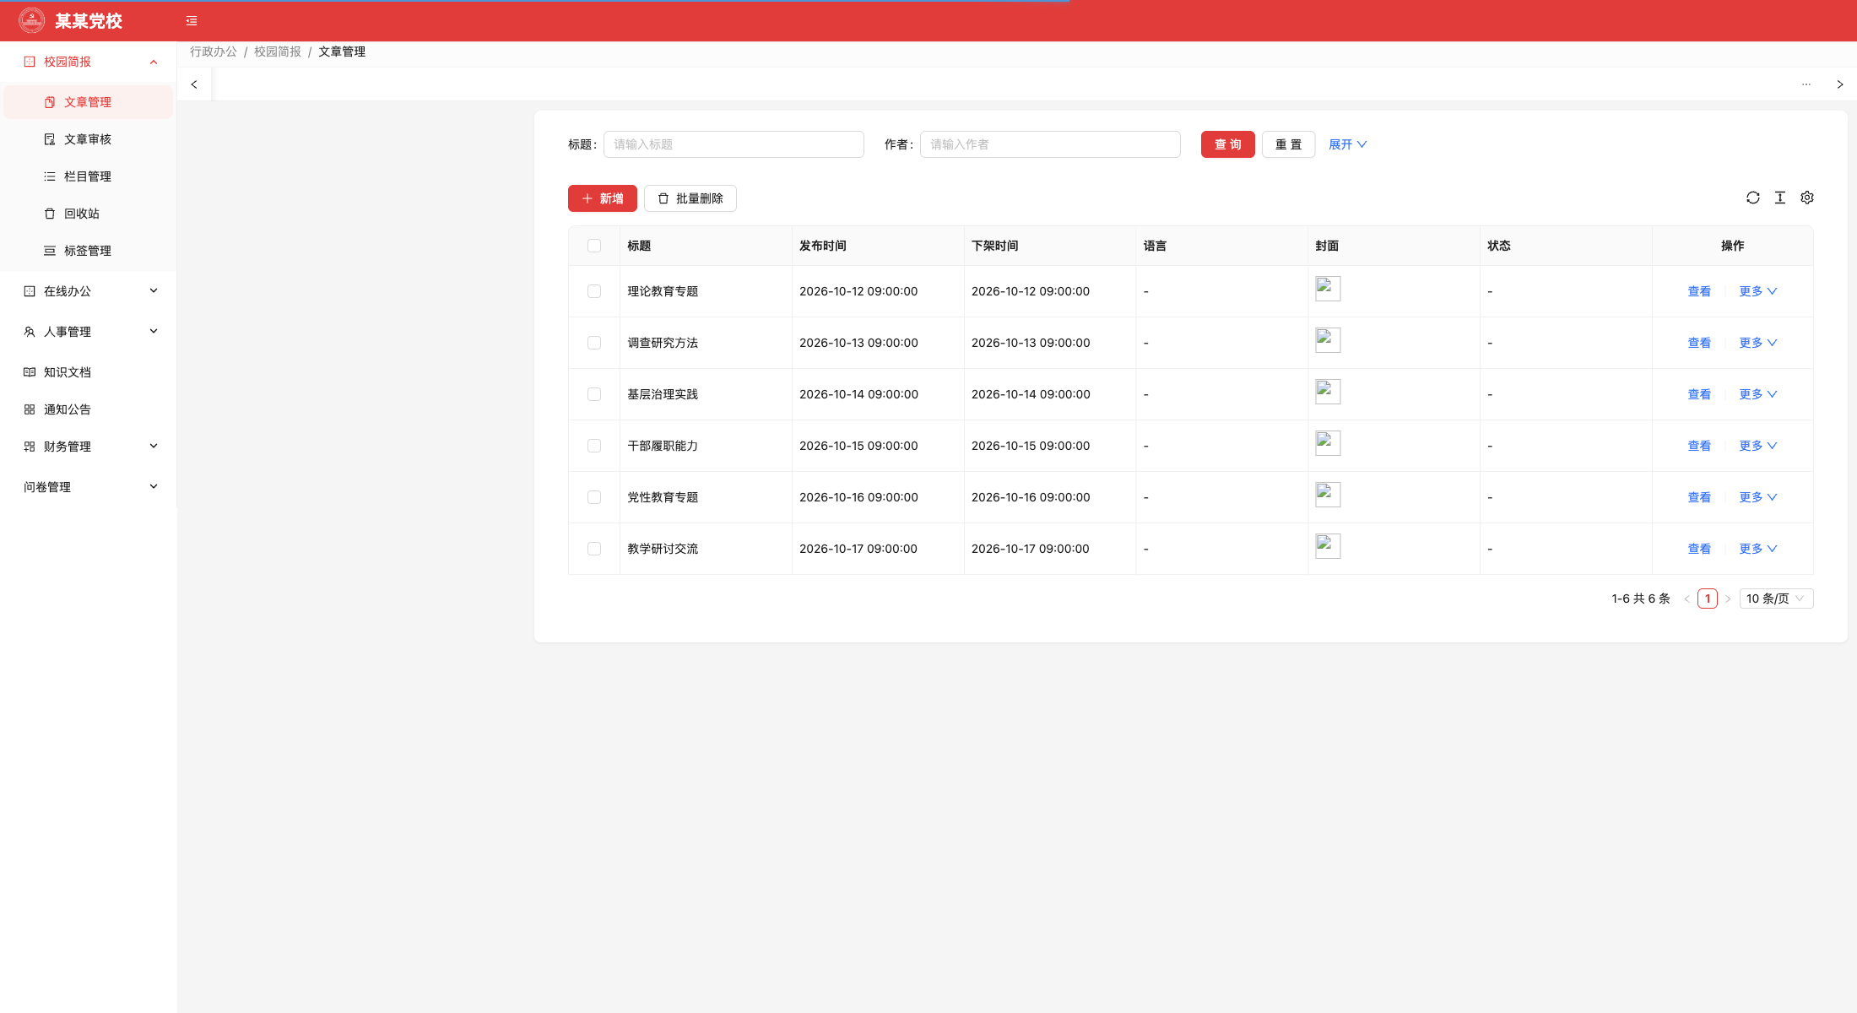
Task: Click the 批量删除 batch delete button
Action: click(690, 198)
